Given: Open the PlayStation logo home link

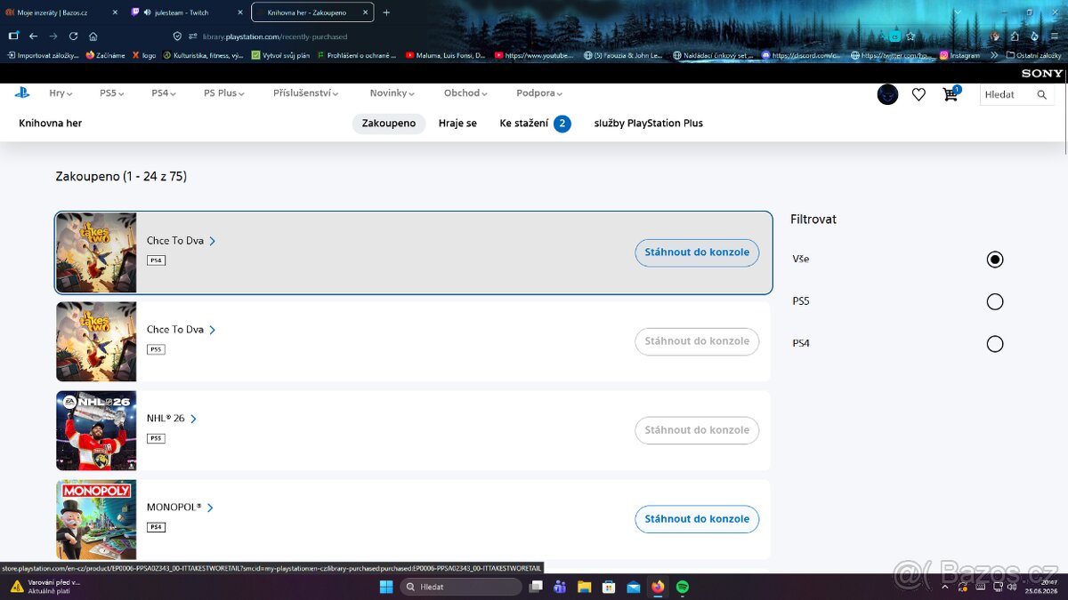Looking at the screenshot, I should pyautogui.click(x=22, y=92).
